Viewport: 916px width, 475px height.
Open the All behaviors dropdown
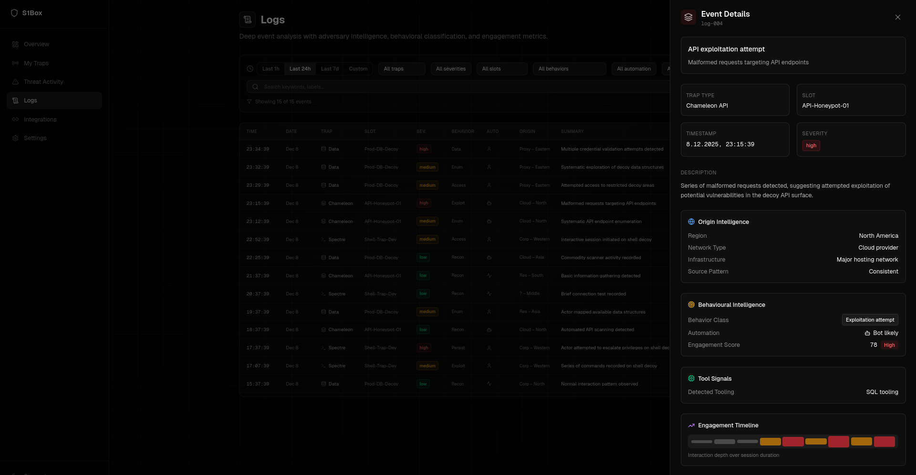click(x=569, y=69)
